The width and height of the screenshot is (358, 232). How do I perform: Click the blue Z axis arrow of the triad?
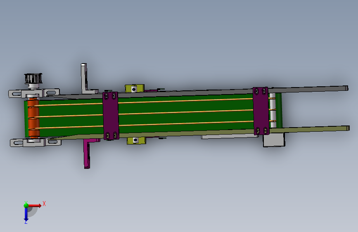(x=26, y=214)
